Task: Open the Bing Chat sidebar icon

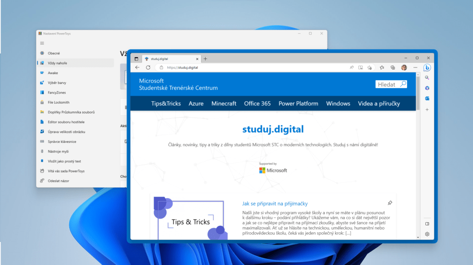Action: 427,68
